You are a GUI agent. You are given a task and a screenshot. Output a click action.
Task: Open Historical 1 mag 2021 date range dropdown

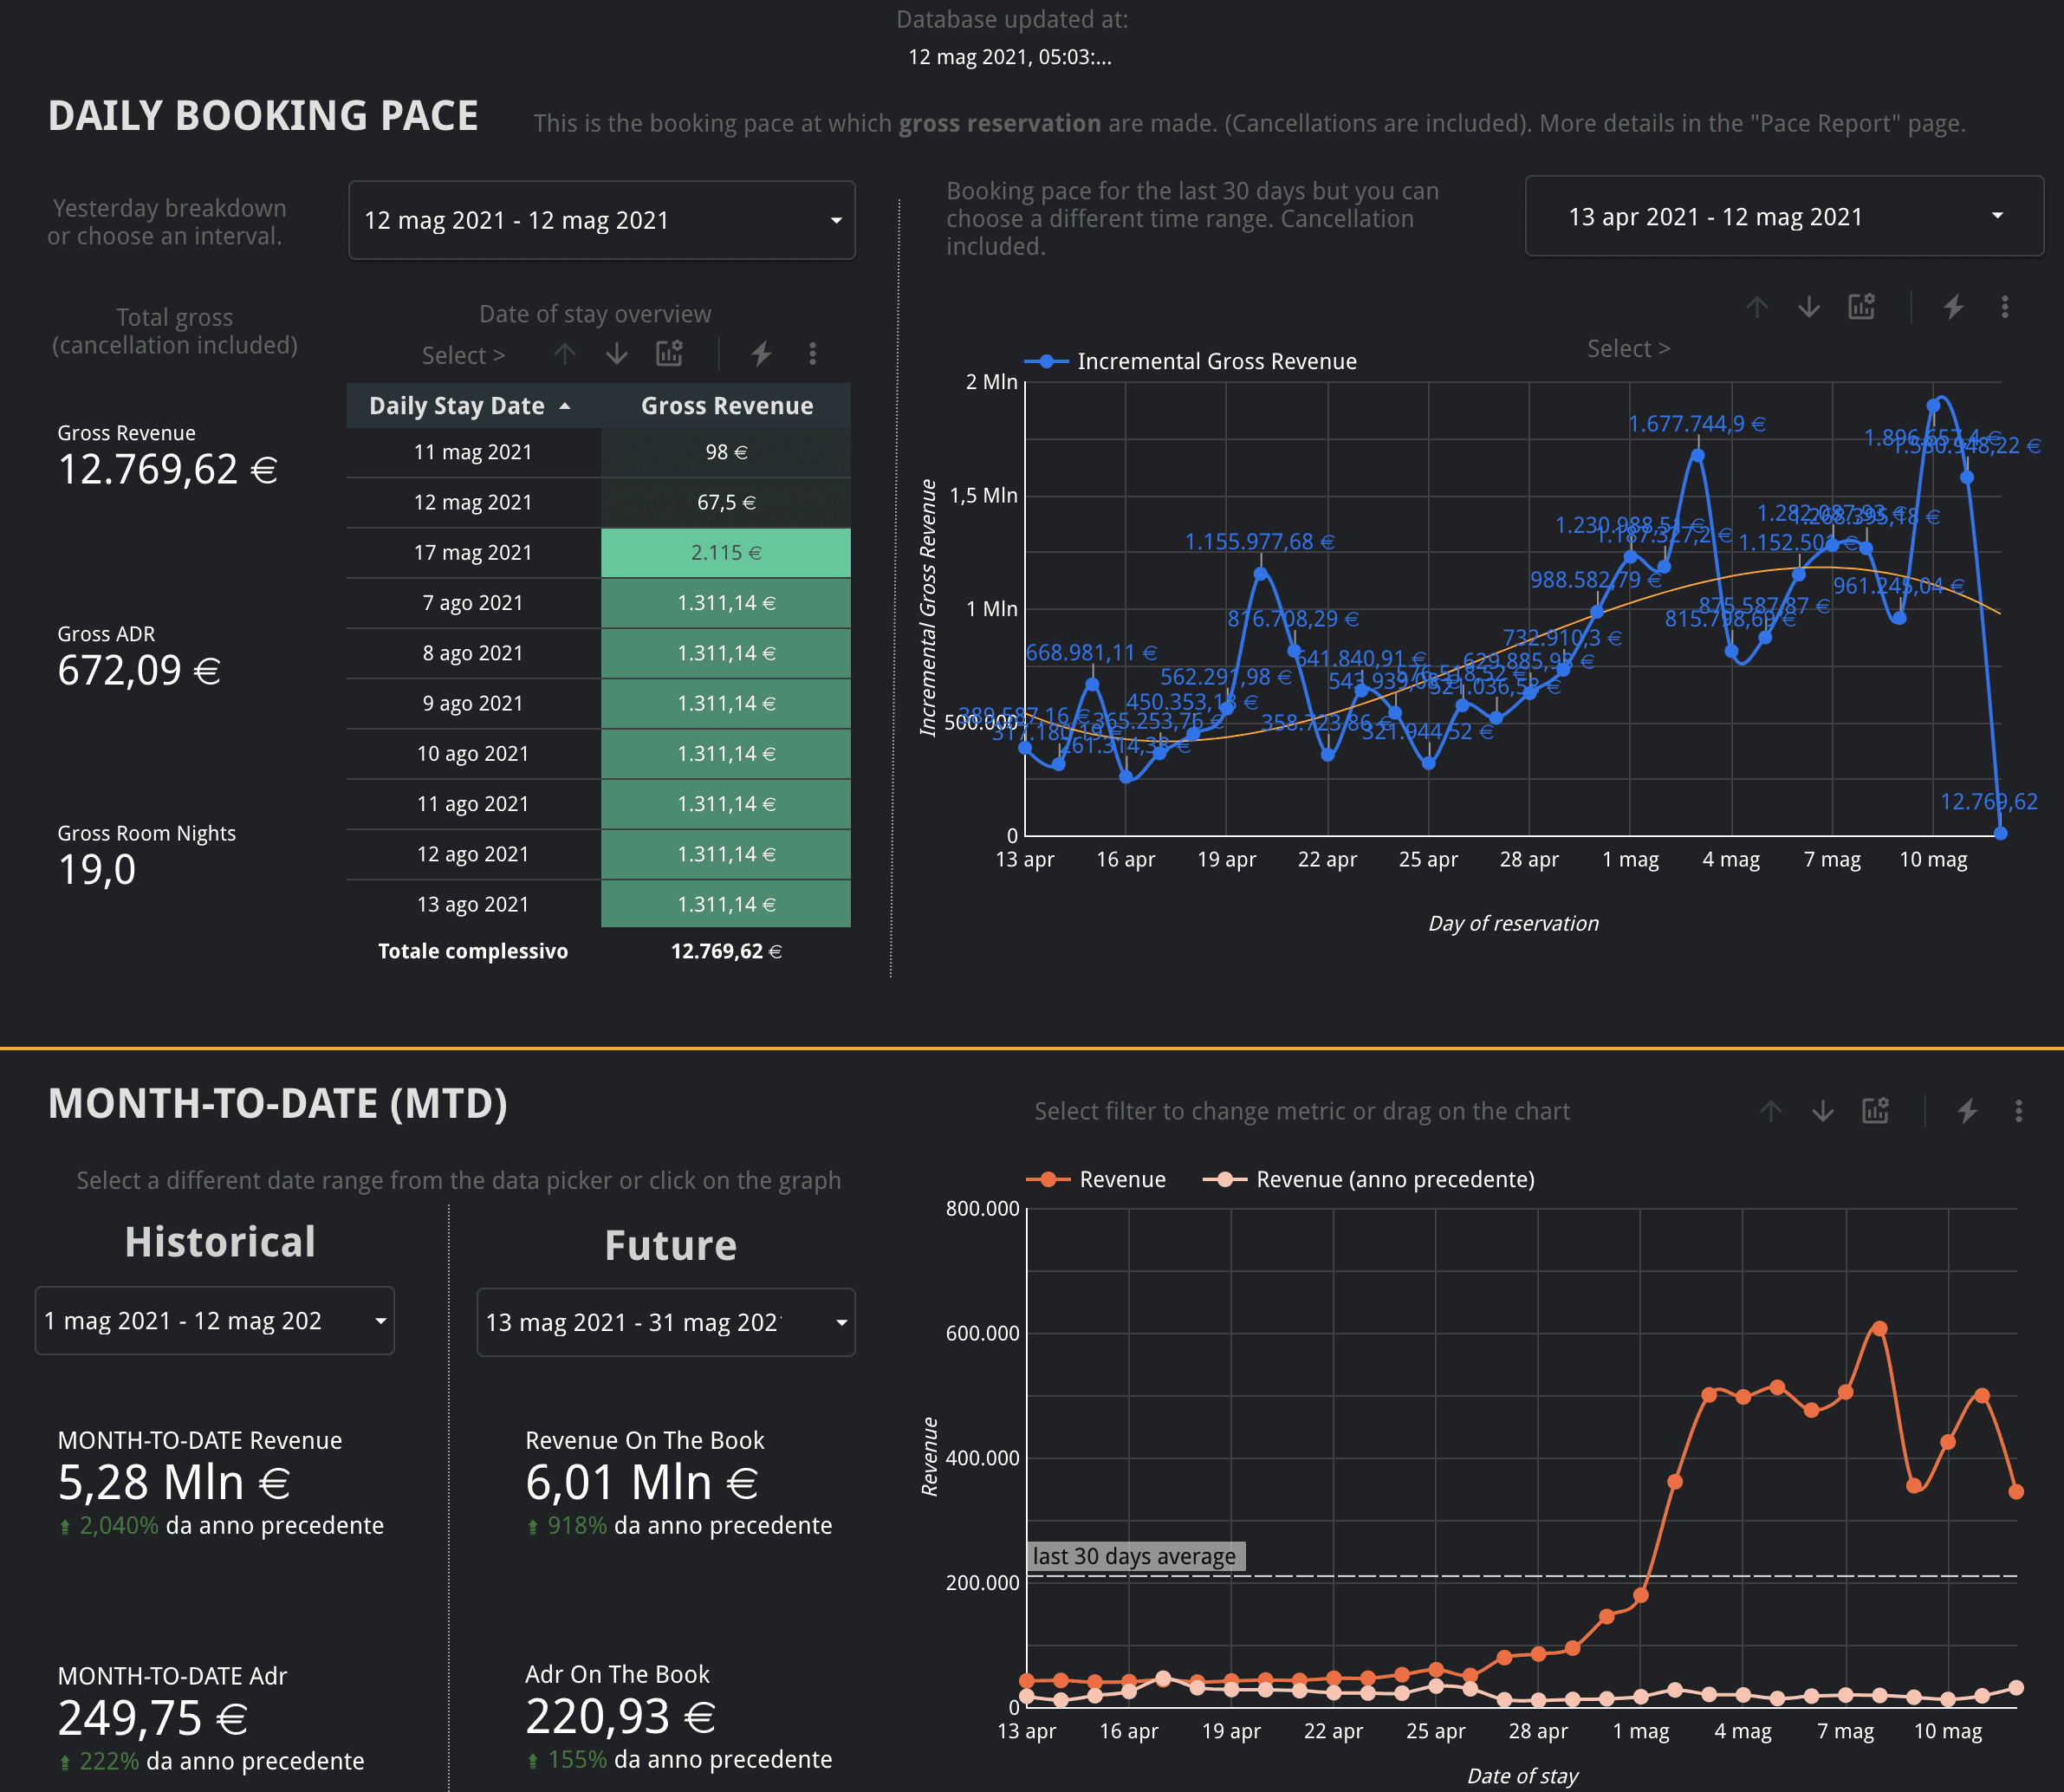(214, 1321)
